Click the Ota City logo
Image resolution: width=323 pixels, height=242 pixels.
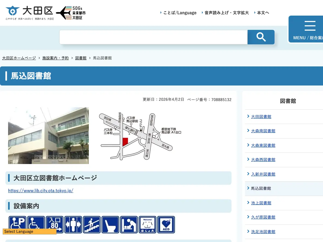pyautogui.click(x=30, y=13)
